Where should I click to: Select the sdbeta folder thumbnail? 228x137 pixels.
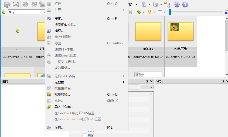click(x=148, y=31)
